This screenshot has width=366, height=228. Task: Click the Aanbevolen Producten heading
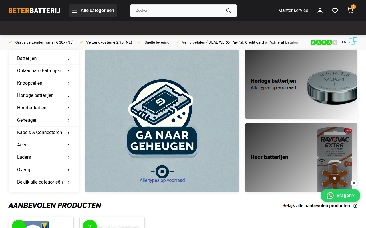pyautogui.click(x=55, y=205)
